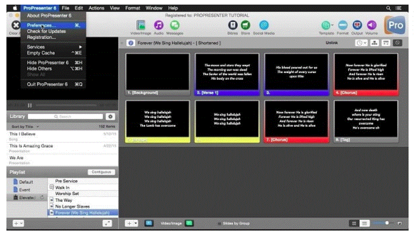Open the Audio bin icon
Viewport: 415px width, 237px height.
pos(158,25)
